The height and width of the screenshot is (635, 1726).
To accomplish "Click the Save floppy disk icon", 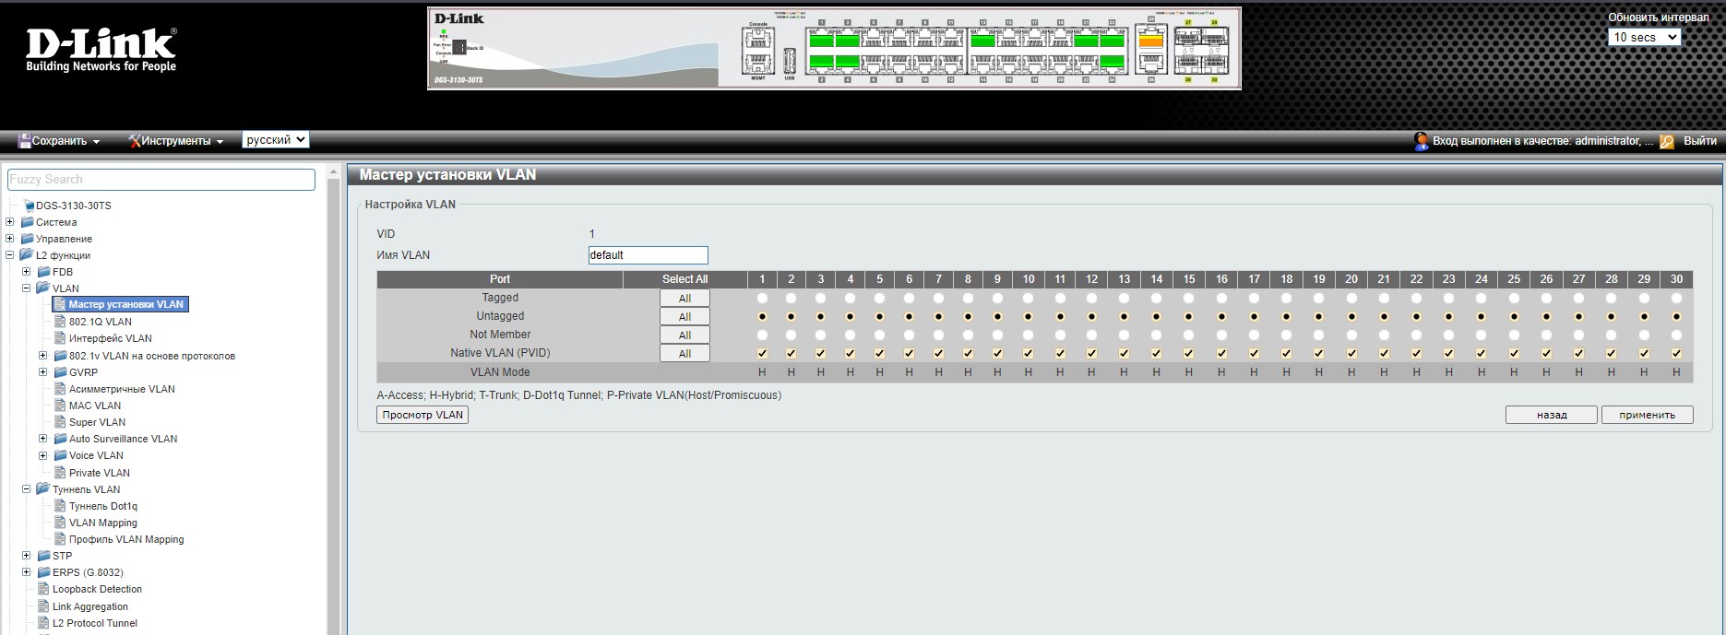I will click(24, 141).
